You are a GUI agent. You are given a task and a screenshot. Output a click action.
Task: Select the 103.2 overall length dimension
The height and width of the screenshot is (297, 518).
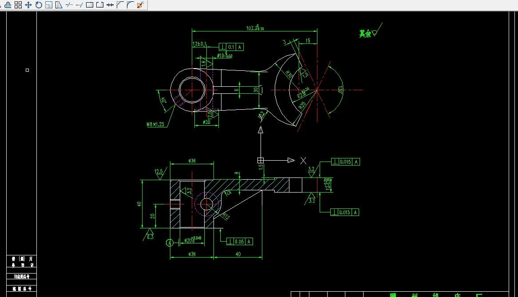click(255, 28)
